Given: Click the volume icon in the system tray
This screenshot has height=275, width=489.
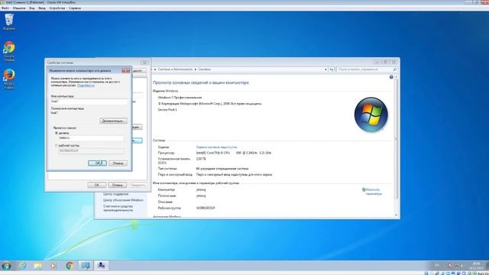Looking at the screenshot, I should (462, 266).
